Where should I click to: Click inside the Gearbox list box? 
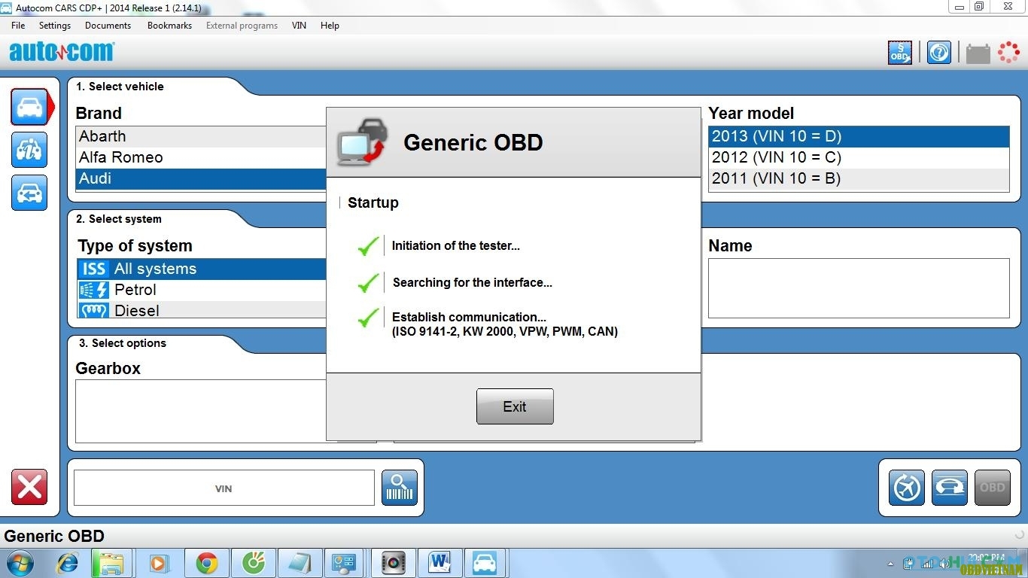[x=200, y=411]
